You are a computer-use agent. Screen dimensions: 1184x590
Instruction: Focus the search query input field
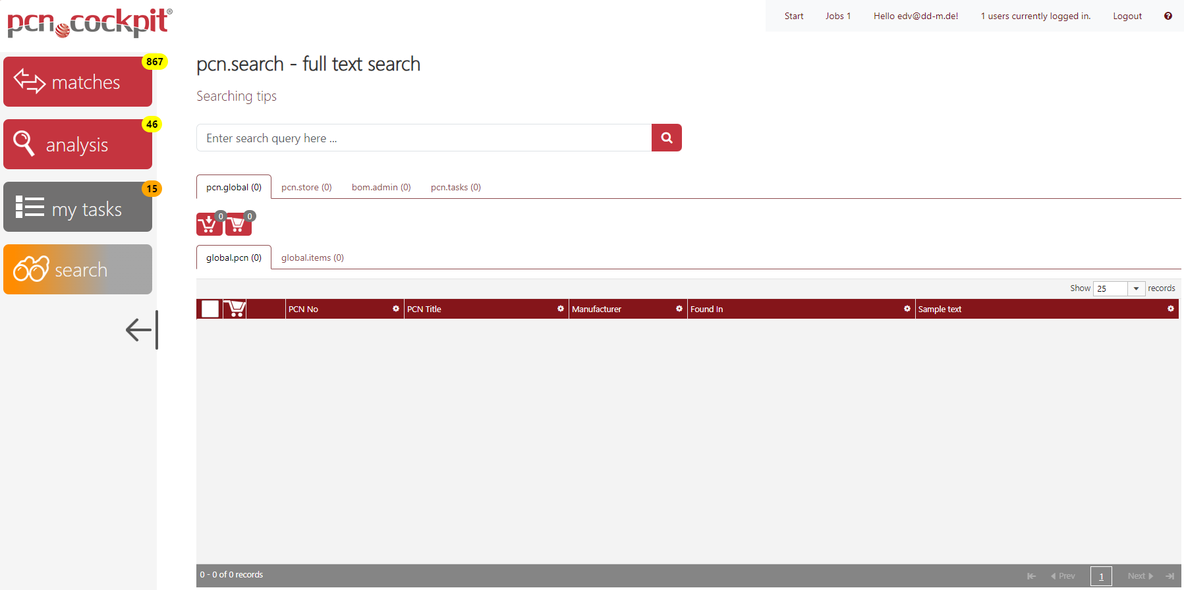(424, 138)
